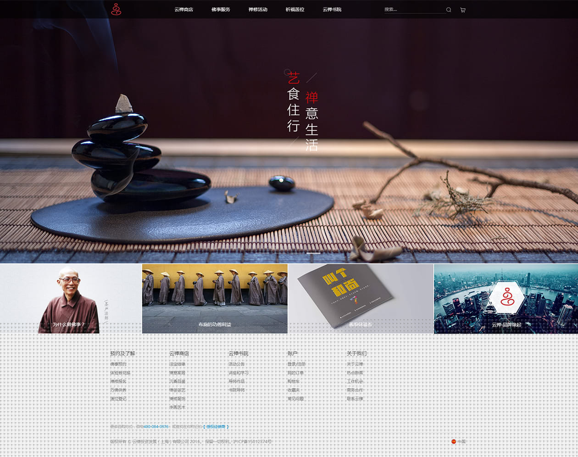Image resolution: width=578 pixels, height=457 pixels.
Task: Open the 叫个和尚 brochure tile
Action: pyautogui.click(x=361, y=299)
